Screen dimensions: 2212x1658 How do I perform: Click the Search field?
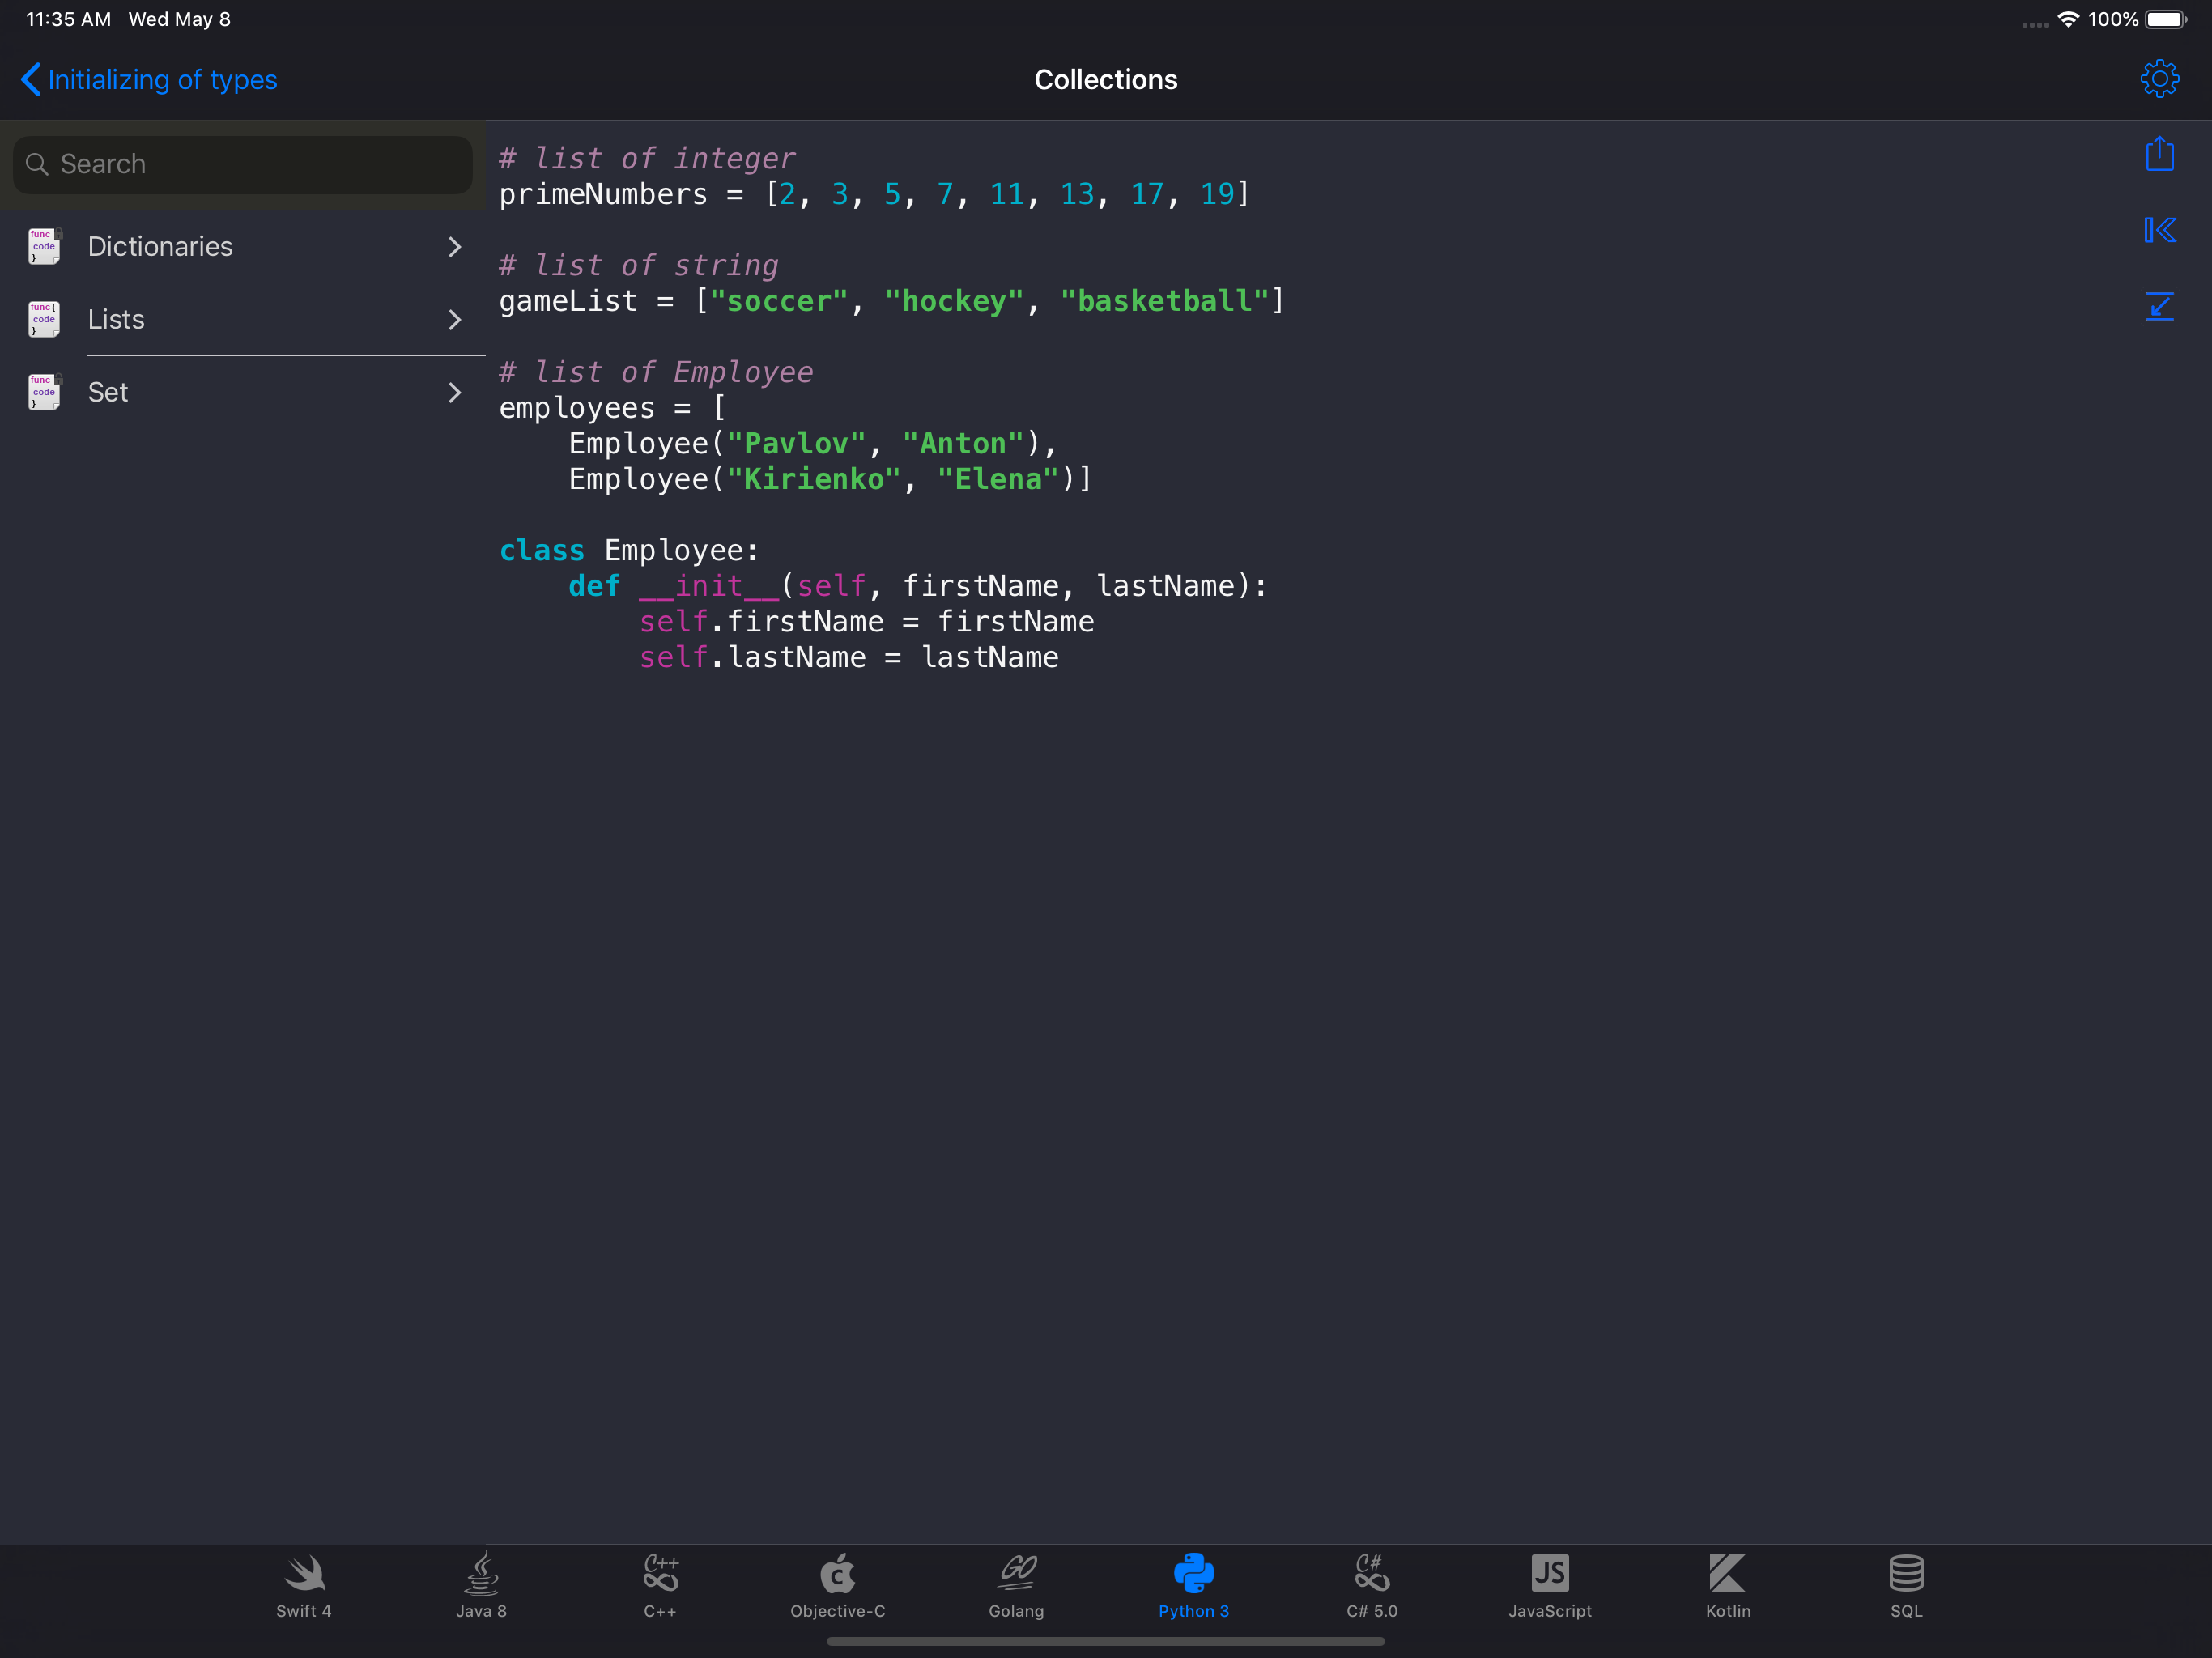coord(243,164)
